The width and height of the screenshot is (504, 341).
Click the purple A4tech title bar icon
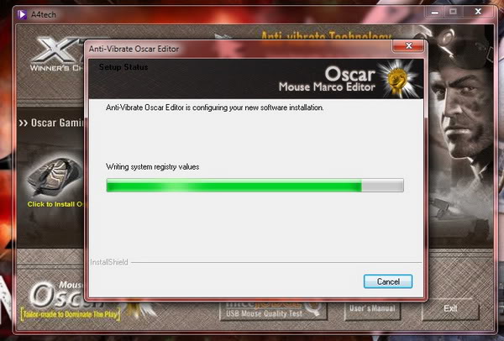click(22, 14)
